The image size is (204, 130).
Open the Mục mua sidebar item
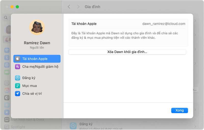pyautogui.click(x=37, y=86)
